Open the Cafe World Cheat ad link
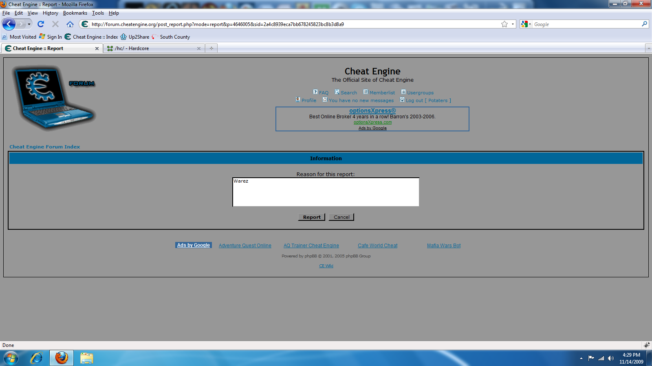652x366 pixels. (378, 246)
